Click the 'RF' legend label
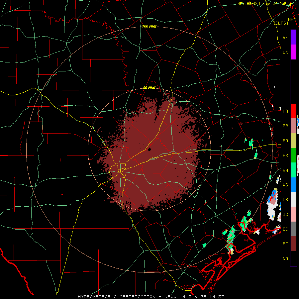 285,37
